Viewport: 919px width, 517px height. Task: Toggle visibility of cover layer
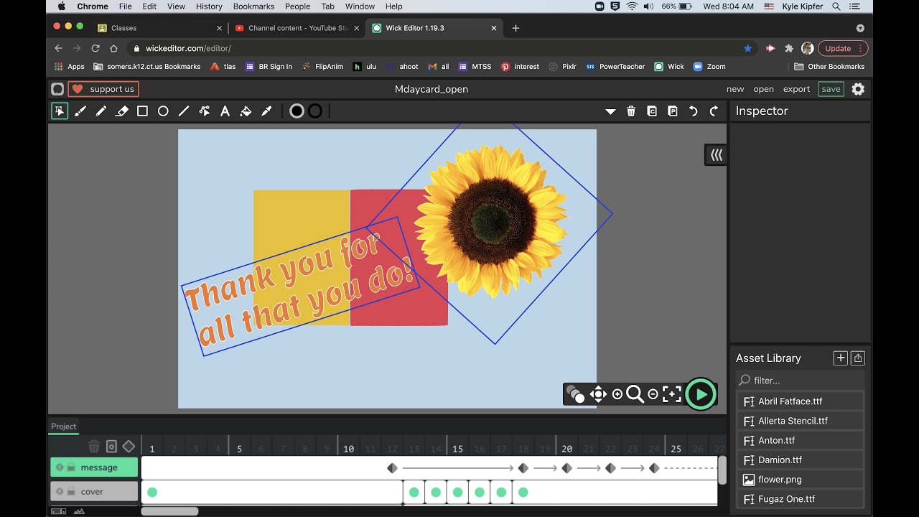[60, 492]
